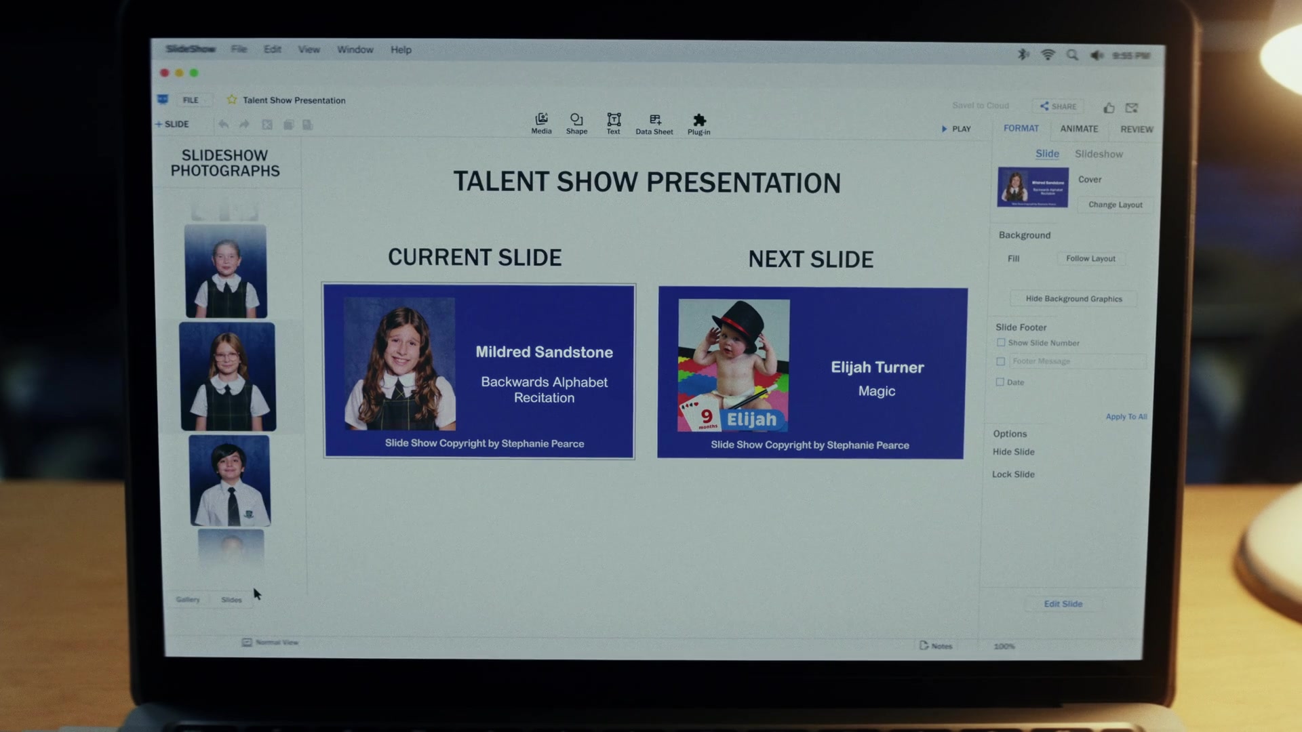
Task: Open the Change Layout dropdown
Action: (x=1116, y=205)
